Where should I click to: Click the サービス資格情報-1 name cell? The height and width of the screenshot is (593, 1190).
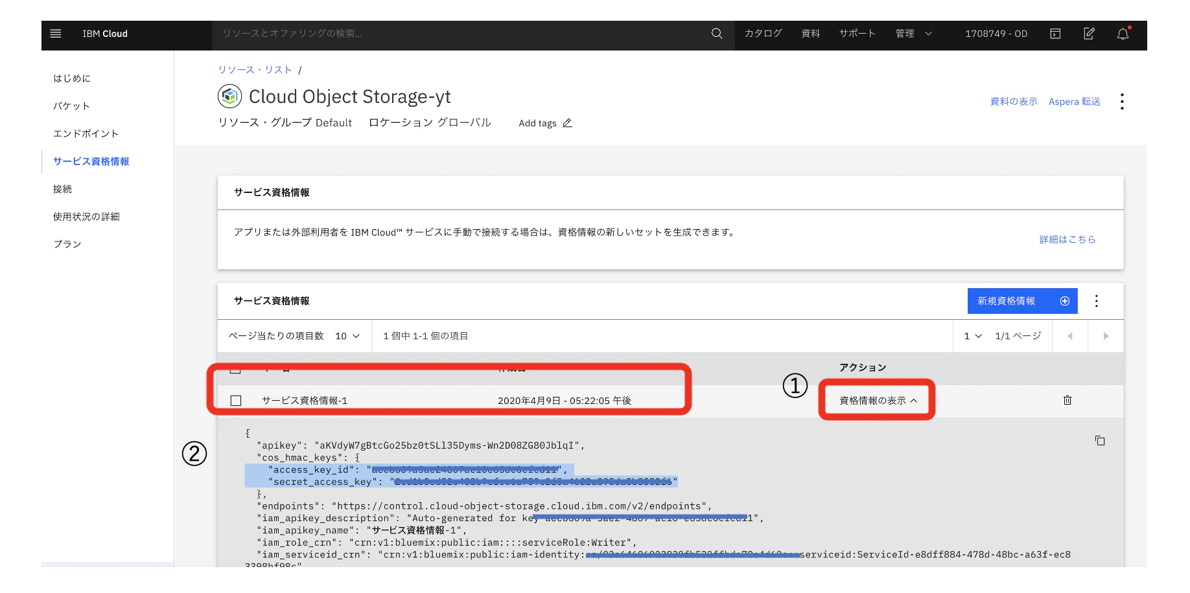click(x=304, y=401)
